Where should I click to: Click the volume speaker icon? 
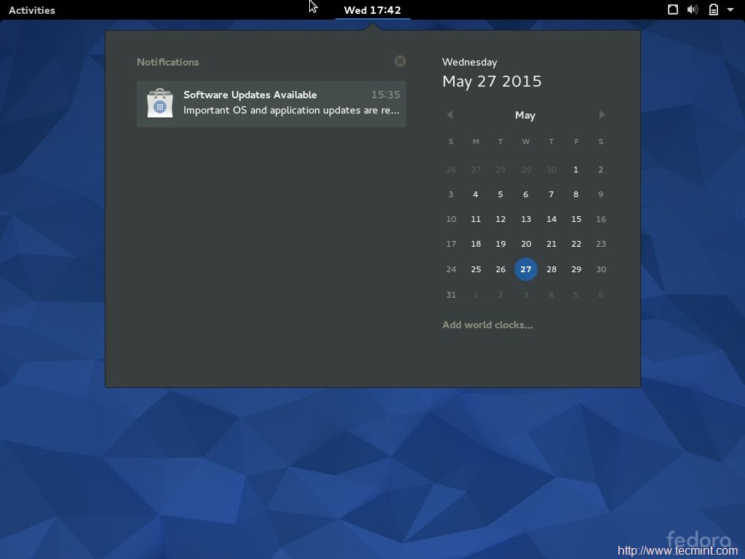(x=692, y=9)
